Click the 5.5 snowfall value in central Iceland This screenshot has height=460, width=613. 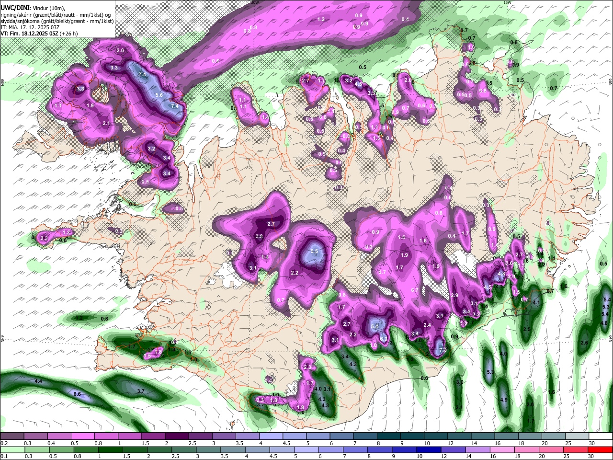pos(315,251)
